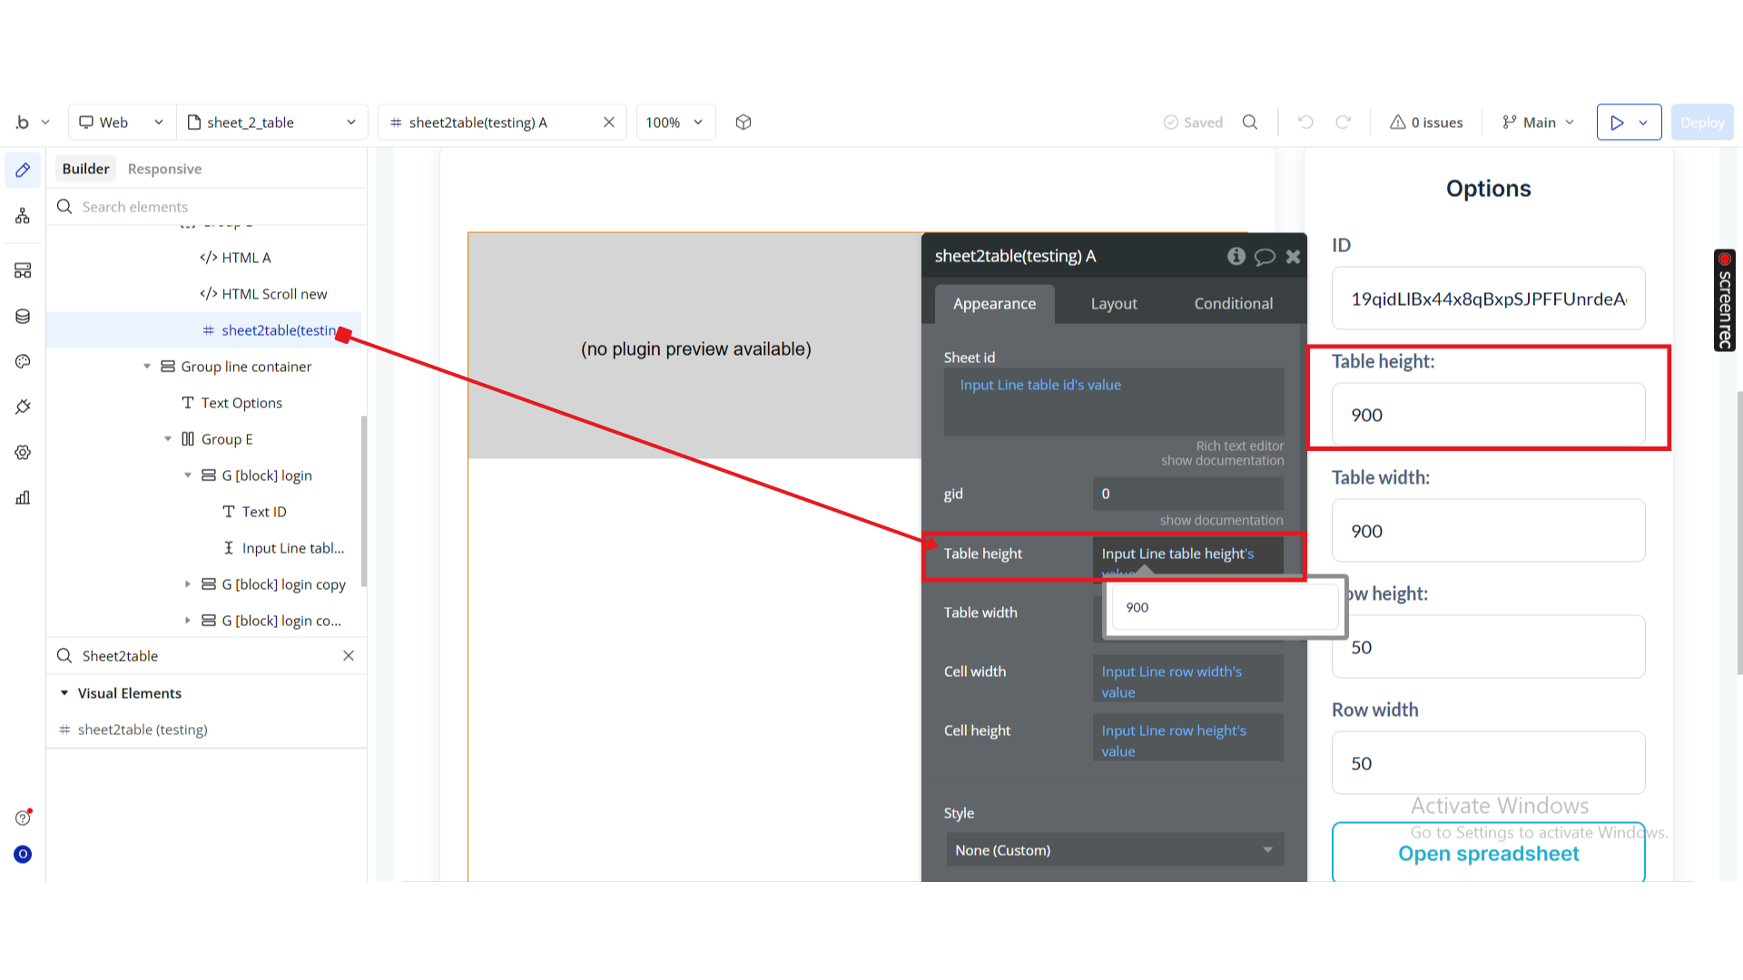The height and width of the screenshot is (980, 1743).
Task: Click the Table width input showing 900
Action: [1488, 531]
